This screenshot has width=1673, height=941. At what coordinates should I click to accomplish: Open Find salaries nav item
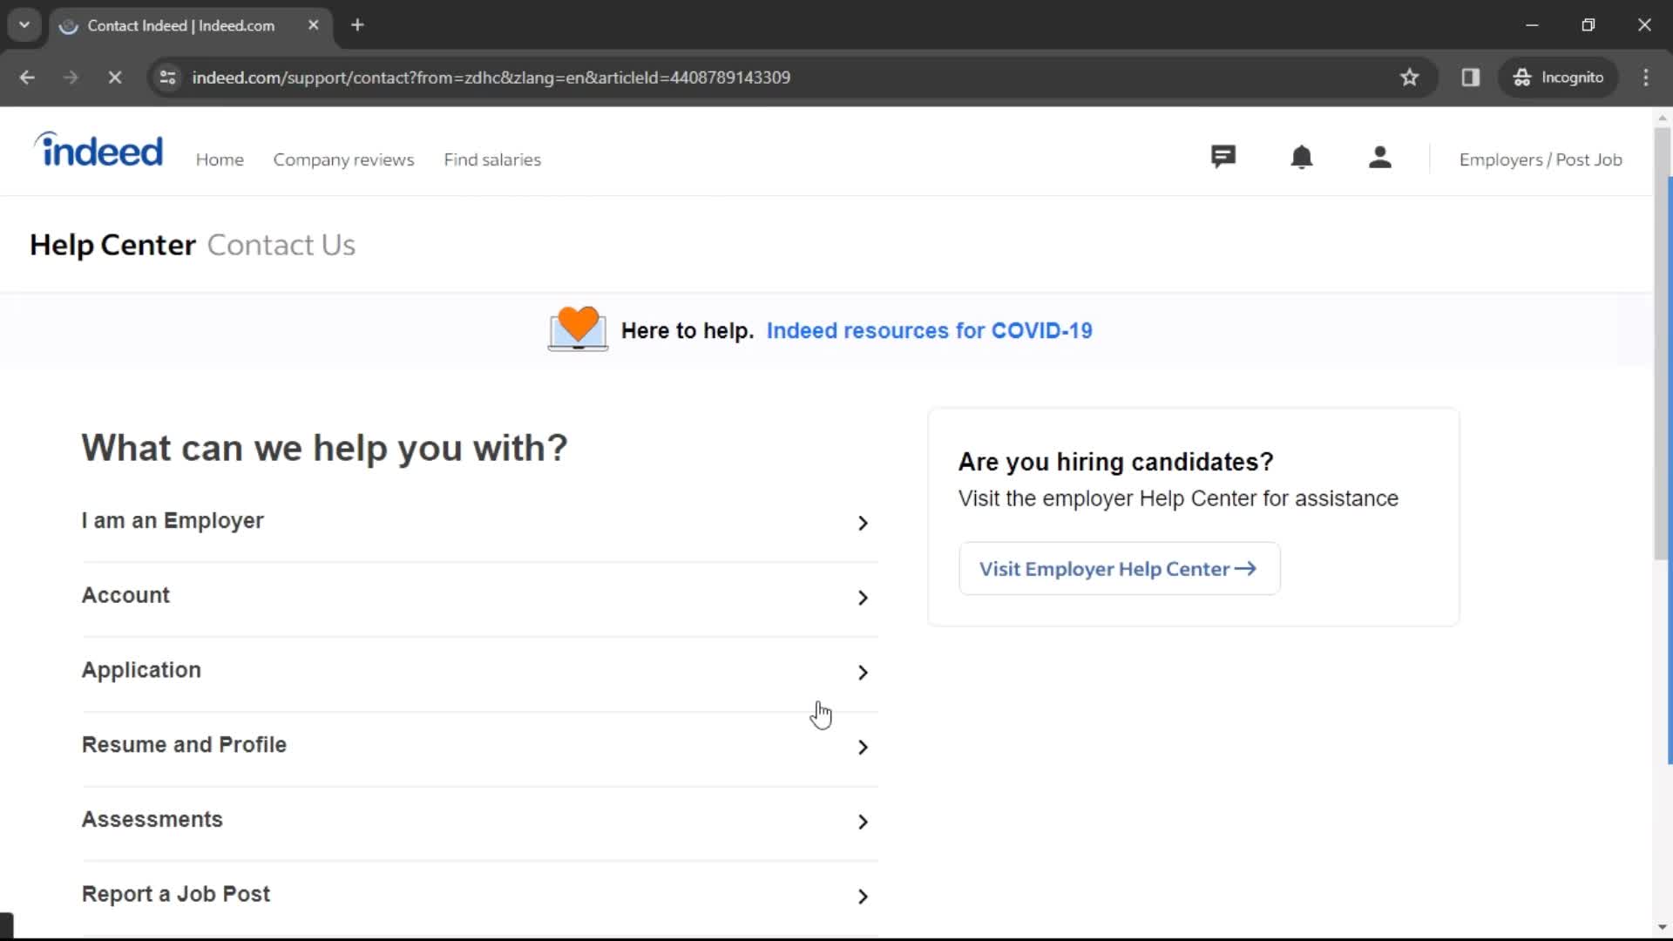tap(492, 159)
